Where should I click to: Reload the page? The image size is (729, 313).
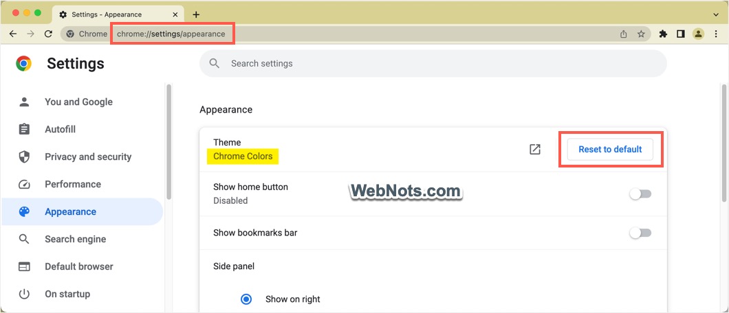pos(48,34)
